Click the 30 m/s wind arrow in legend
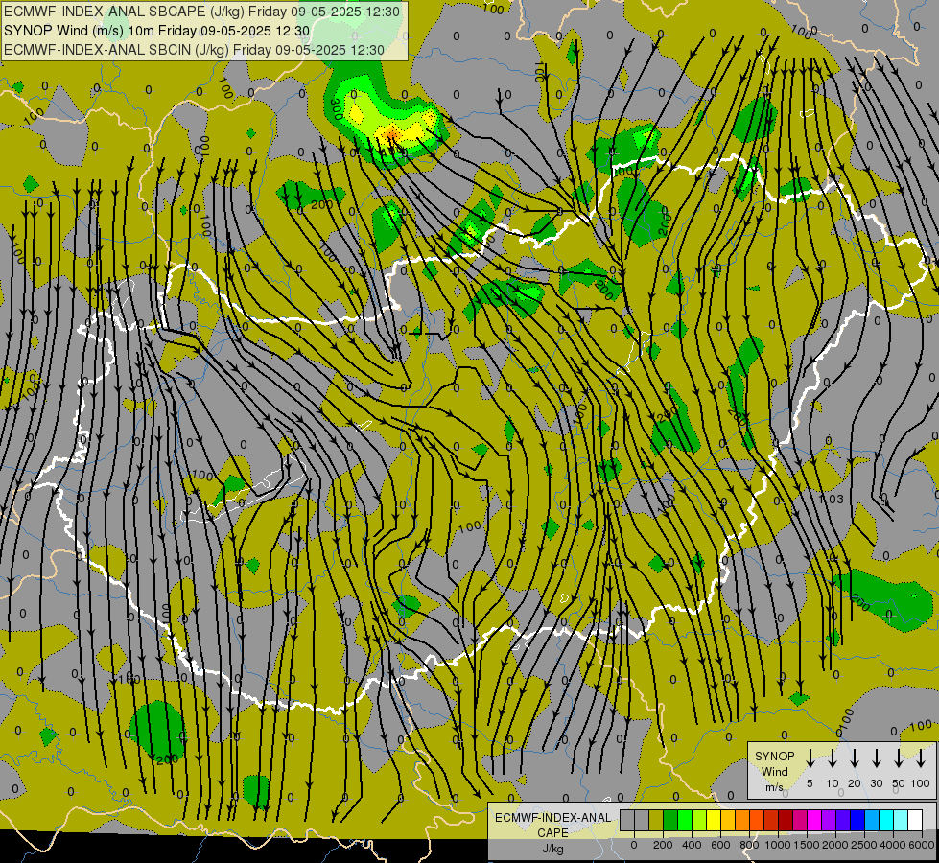 [876, 758]
